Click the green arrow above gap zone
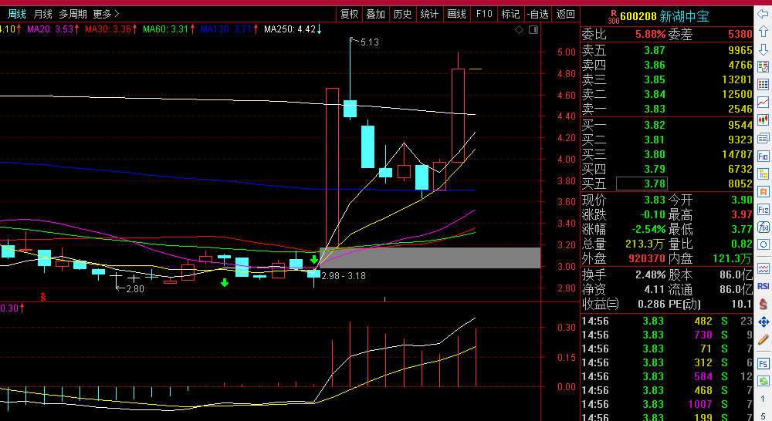Image resolution: width=772 pixels, height=421 pixels. 313,259
